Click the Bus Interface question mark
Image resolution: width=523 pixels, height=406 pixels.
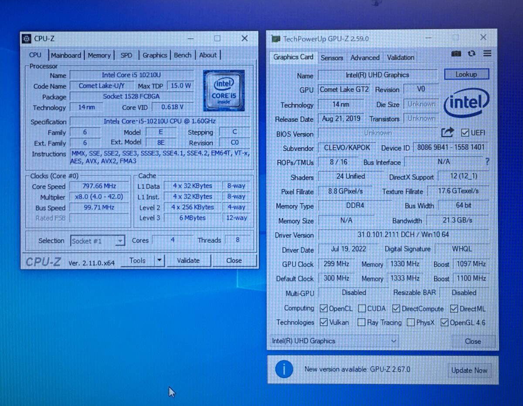coord(487,162)
